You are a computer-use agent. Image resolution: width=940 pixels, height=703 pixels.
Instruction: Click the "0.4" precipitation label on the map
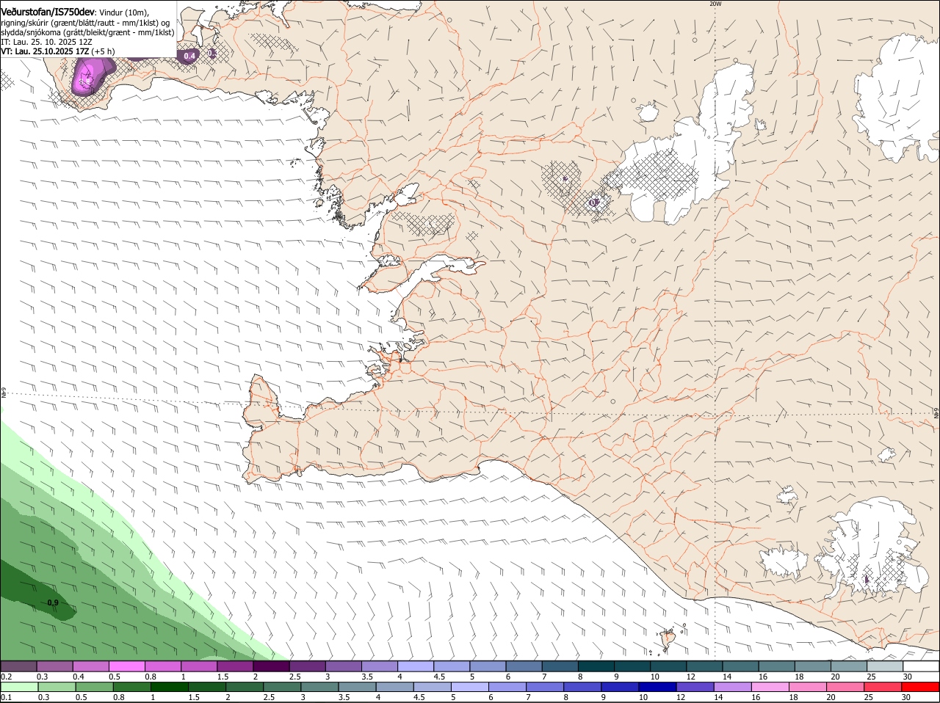tap(189, 56)
